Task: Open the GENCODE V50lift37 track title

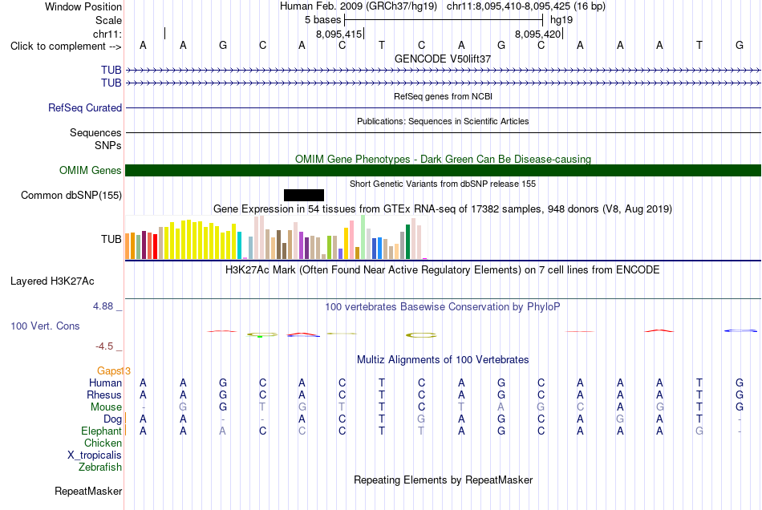Action: [x=443, y=59]
